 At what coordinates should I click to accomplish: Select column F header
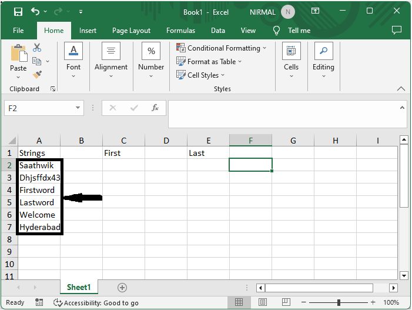coord(251,141)
